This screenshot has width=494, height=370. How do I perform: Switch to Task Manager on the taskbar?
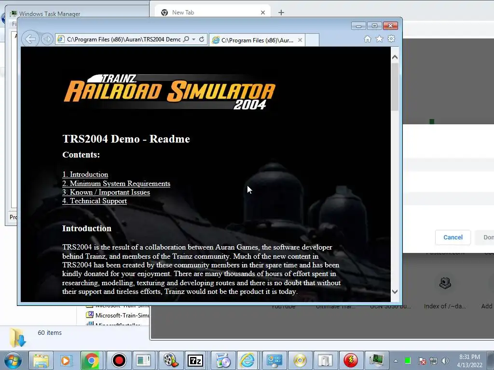376,360
